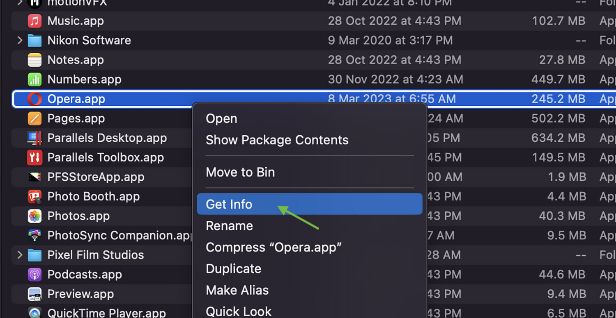The width and height of the screenshot is (616, 318).
Task: Click the 44.6 MB size value
Action: [x=562, y=275]
